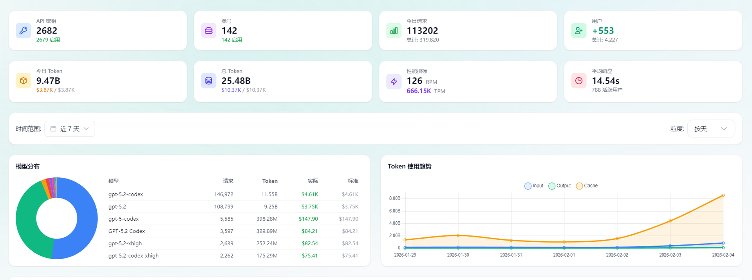Click the API key count 2682
Screen dimensions: 752x280
(x=47, y=31)
